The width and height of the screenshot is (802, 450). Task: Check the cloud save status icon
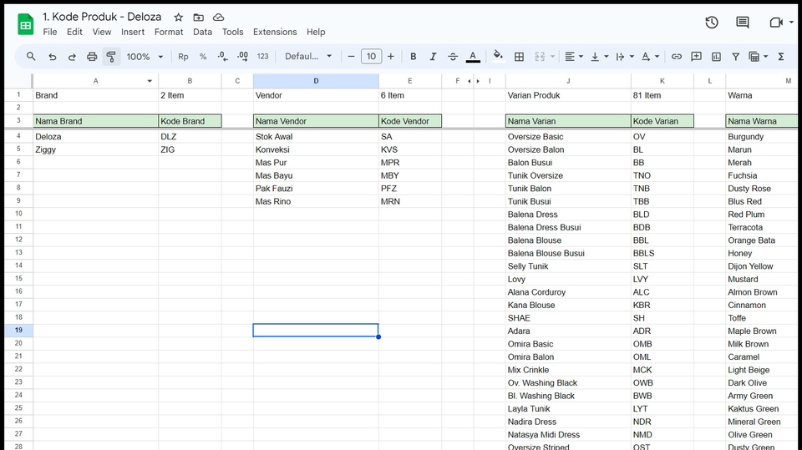[x=218, y=18]
